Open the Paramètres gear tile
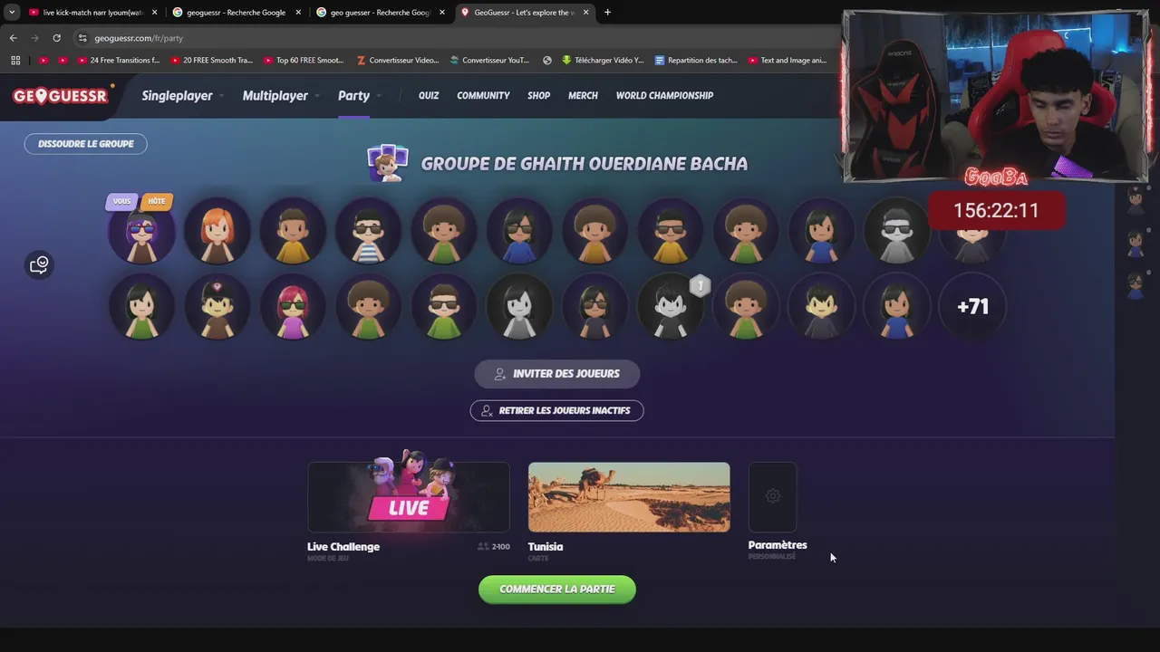The height and width of the screenshot is (652, 1160). (x=772, y=496)
